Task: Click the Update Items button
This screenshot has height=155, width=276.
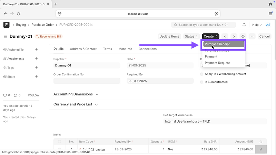Action: [x=169, y=37]
